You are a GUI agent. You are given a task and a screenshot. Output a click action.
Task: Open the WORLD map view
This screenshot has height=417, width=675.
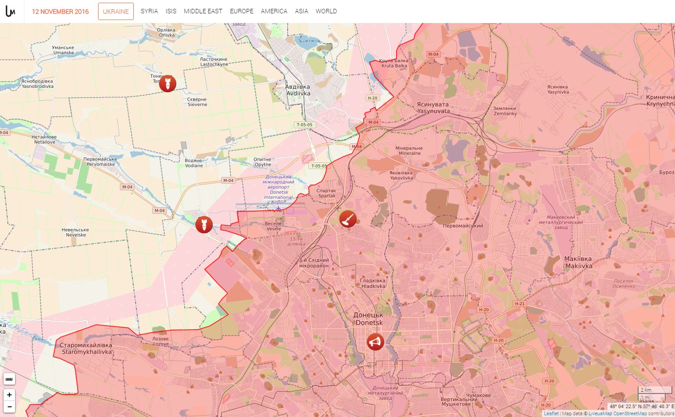pyautogui.click(x=327, y=11)
